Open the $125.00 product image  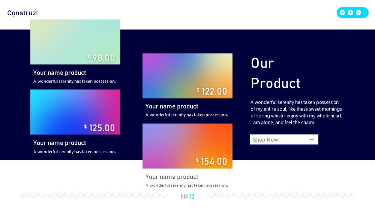(x=75, y=112)
